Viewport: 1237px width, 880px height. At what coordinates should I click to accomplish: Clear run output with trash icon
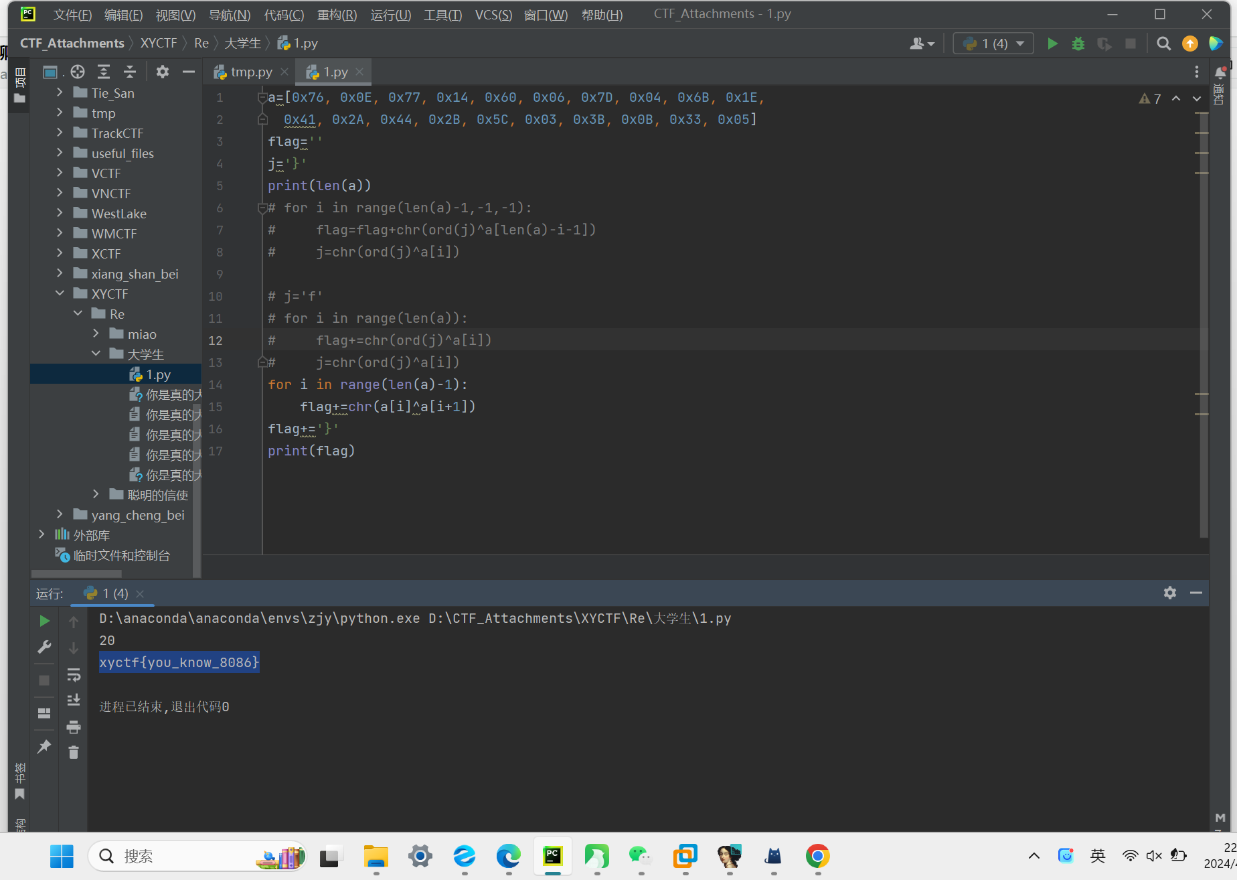click(74, 753)
